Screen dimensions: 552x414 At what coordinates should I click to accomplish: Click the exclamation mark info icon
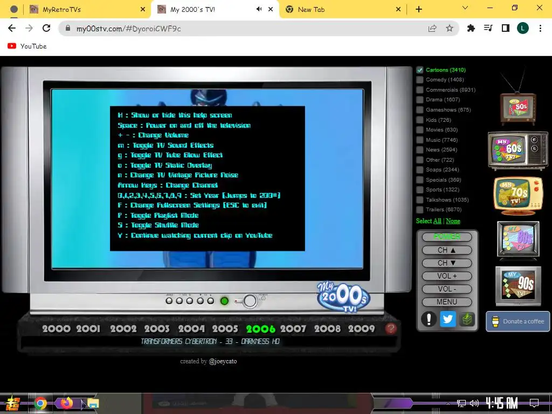point(429,319)
